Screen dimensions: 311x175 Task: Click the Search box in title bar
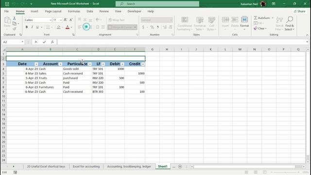(157, 4)
